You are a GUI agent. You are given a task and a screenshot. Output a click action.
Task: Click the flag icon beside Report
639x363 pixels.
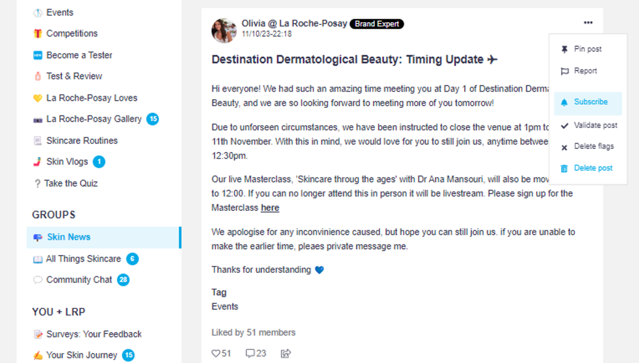pos(565,71)
